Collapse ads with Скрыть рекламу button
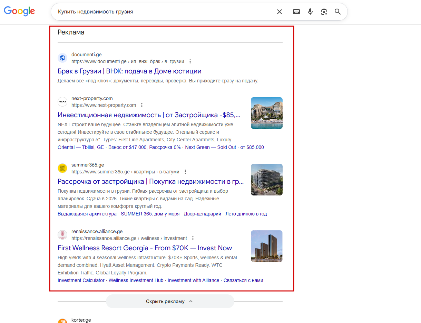421x323 pixels. [170, 301]
